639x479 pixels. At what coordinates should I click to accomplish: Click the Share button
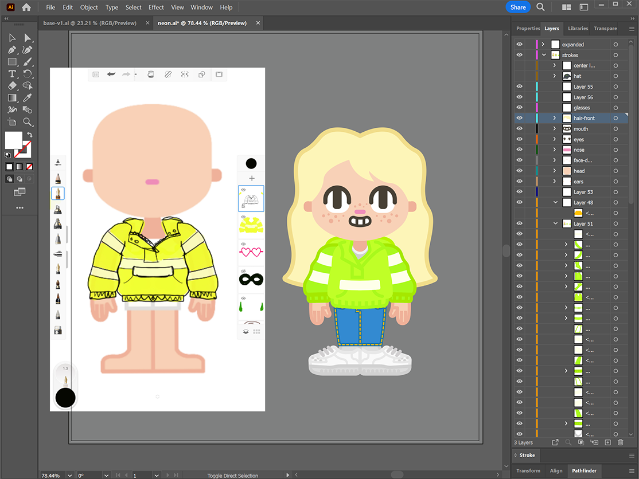(518, 7)
